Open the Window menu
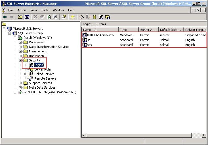 [58, 10]
